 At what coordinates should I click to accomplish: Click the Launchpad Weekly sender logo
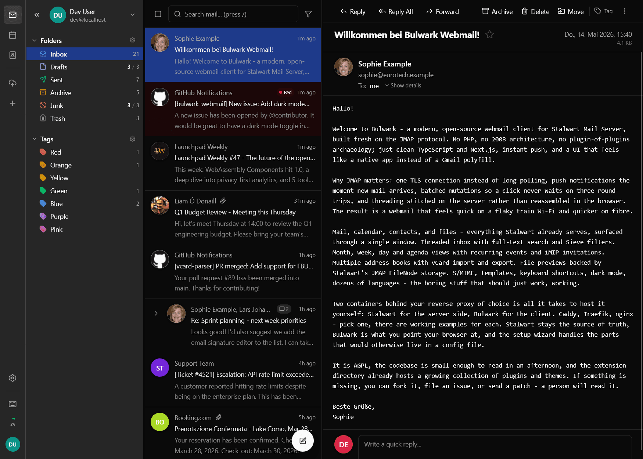160,151
